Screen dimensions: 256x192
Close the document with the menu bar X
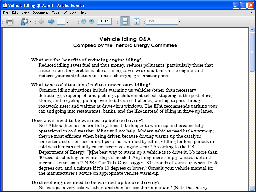coord(252,12)
